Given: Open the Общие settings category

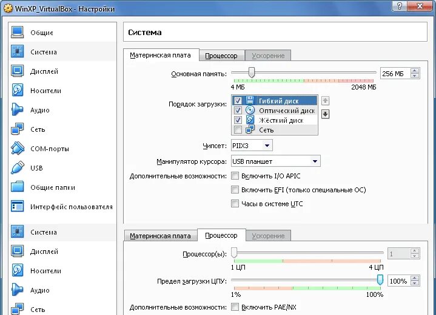Looking at the screenshot, I should coord(62,32).
